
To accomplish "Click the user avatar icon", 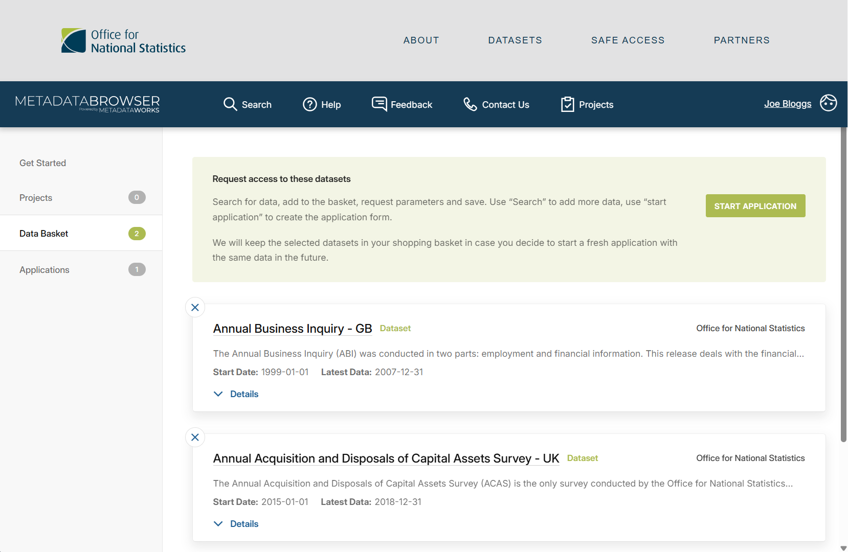I will 828,103.
